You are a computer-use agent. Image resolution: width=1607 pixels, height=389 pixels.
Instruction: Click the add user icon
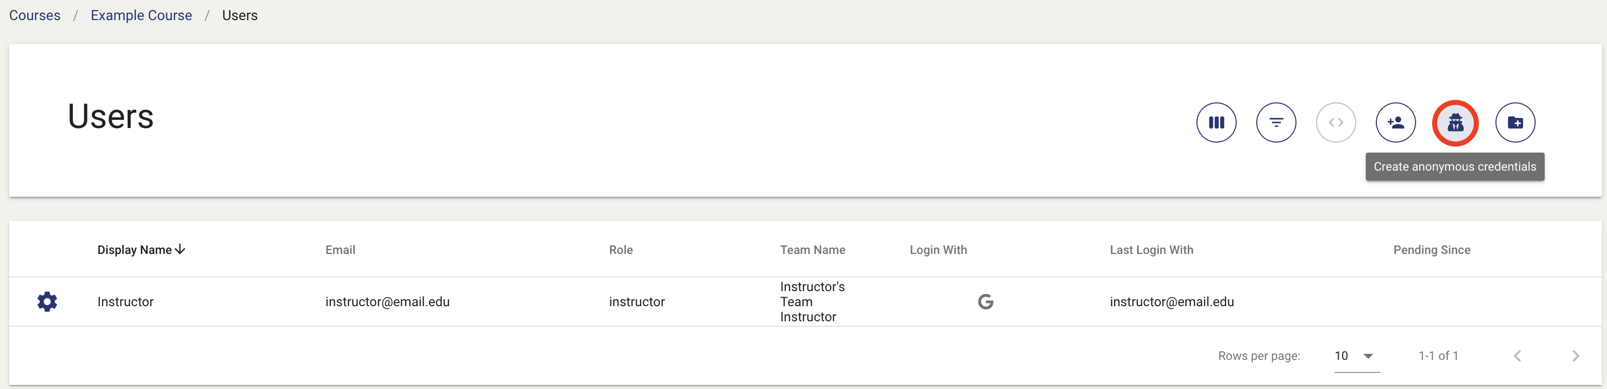[x=1395, y=122]
